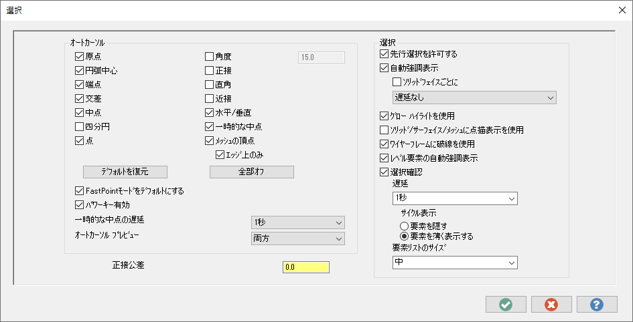
Task: Close the 選択 dialog window
Action: [620, 10]
